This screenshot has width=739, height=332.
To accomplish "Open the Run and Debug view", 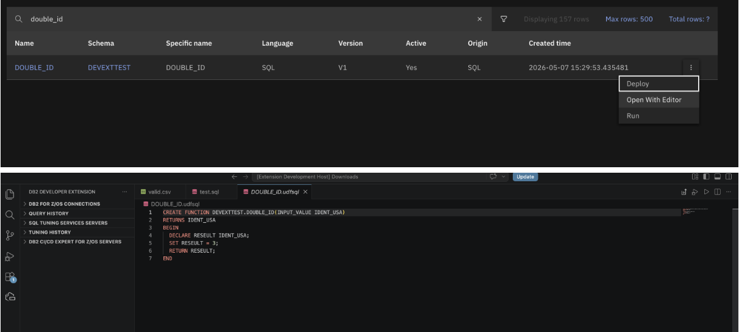I will [x=9, y=258].
